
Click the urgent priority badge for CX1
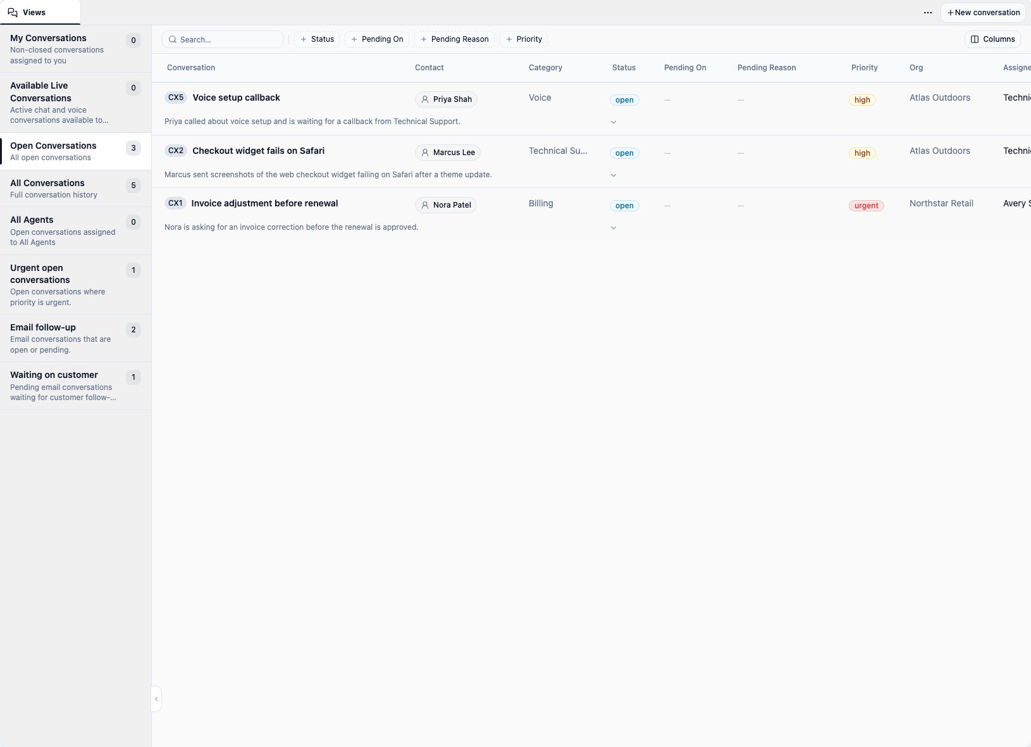[x=866, y=206]
